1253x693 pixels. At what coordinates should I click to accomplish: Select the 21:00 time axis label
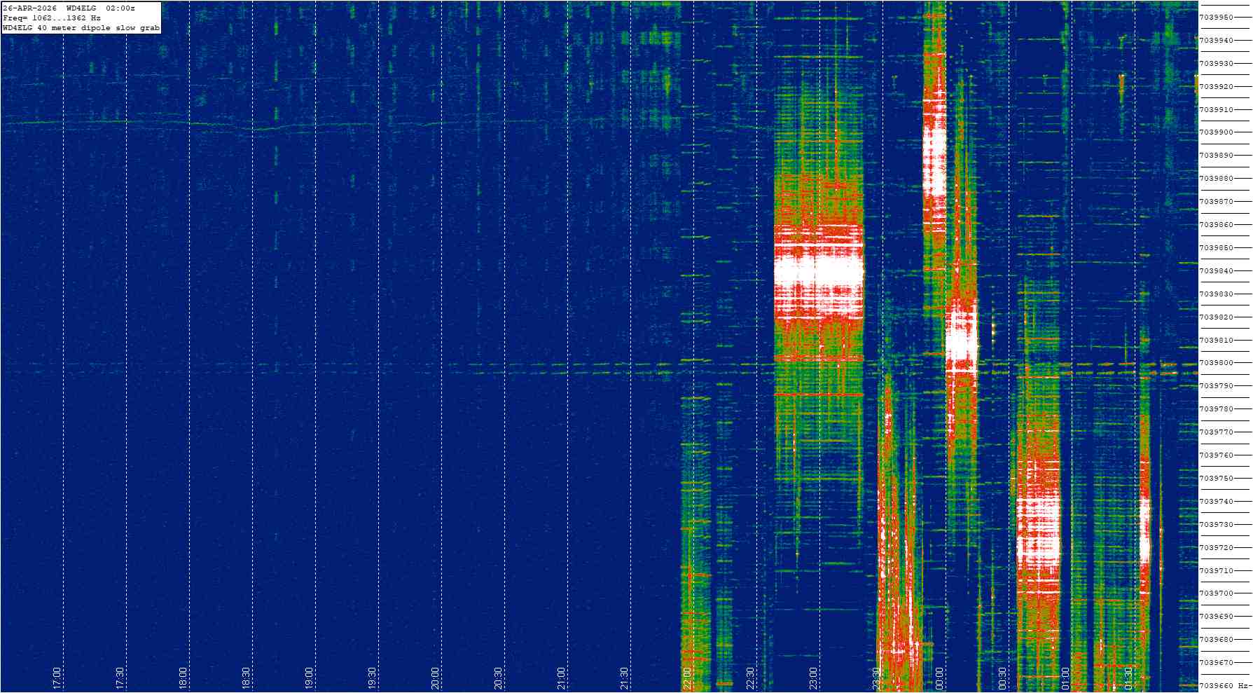tap(561, 678)
